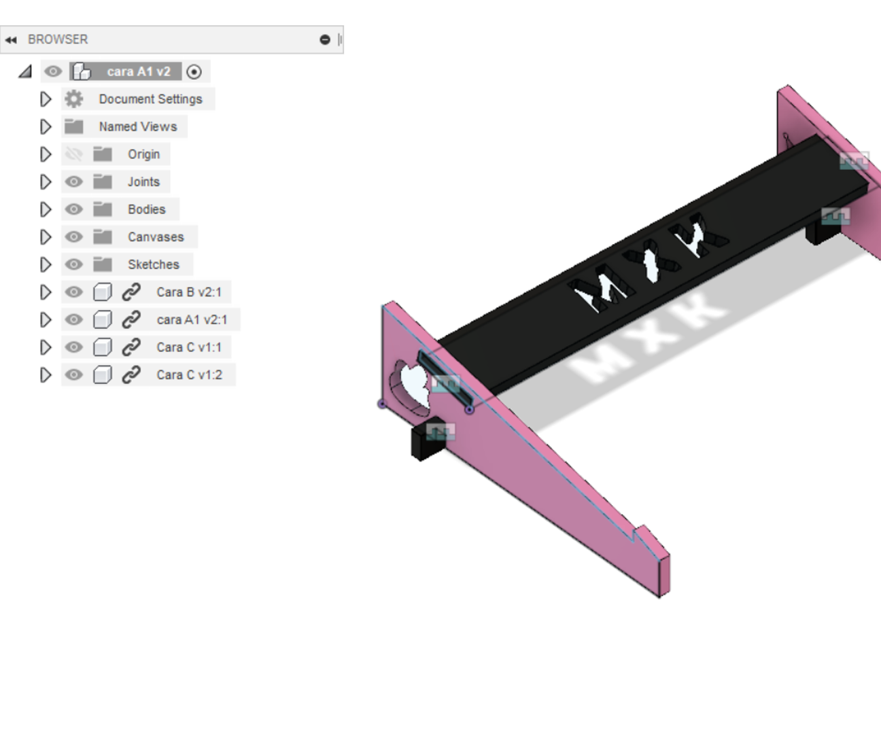Toggle visibility of Cara C v1:1
This screenshot has height=734, width=881.
74,347
